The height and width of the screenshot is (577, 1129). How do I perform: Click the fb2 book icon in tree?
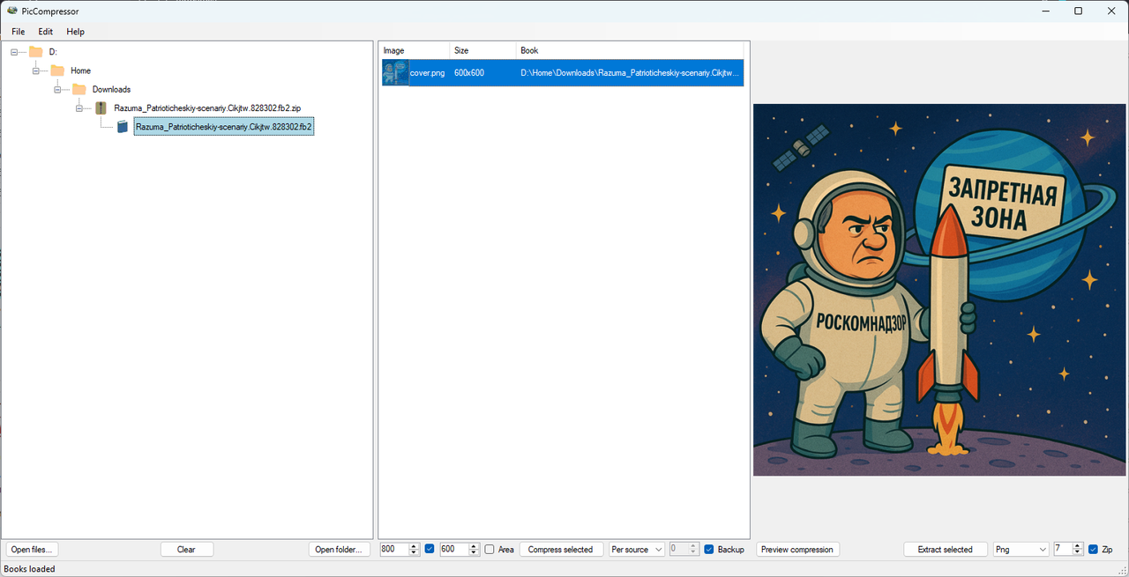coord(123,127)
